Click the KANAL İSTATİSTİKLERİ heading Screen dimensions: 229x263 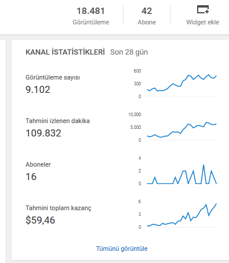(65, 52)
